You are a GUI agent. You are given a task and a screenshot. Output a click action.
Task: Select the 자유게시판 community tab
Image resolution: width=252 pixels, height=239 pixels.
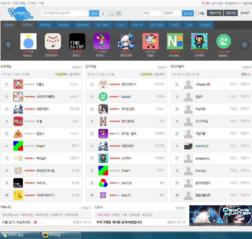coord(27,215)
